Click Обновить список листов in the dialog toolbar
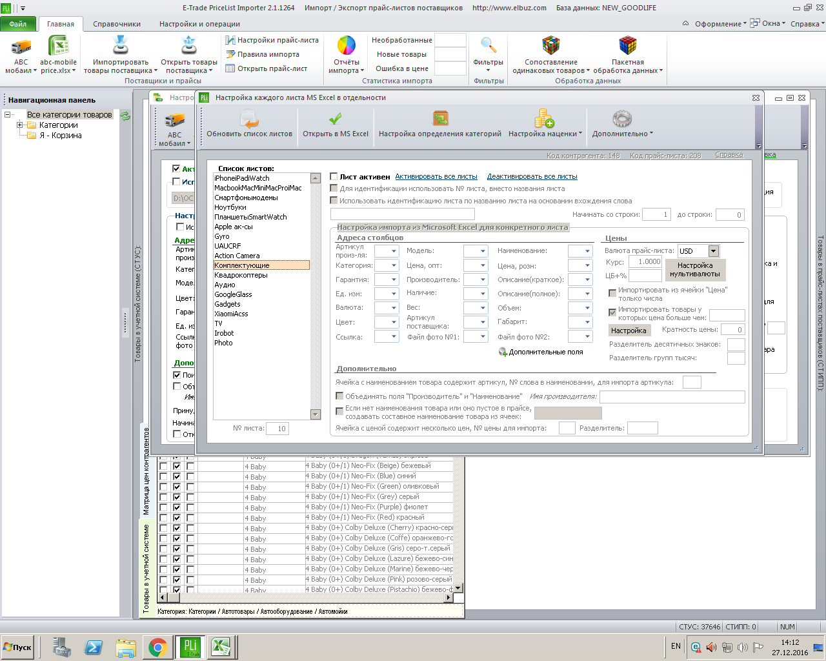This screenshot has height=661, width=826. (x=249, y=124)
